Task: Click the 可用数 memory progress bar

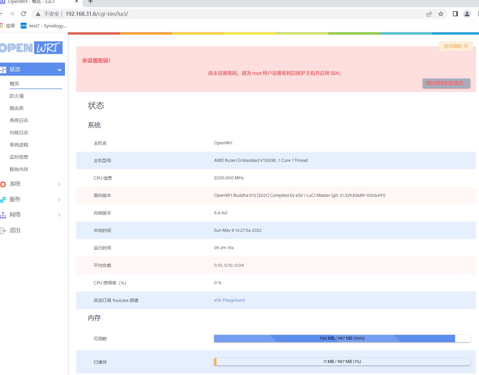Action: coord(342,338)
